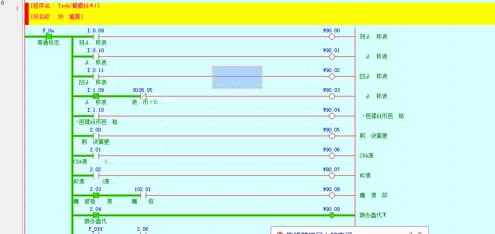Select the W90.08 output coil
Screen dimensions: 495x234
click(332, 195)
